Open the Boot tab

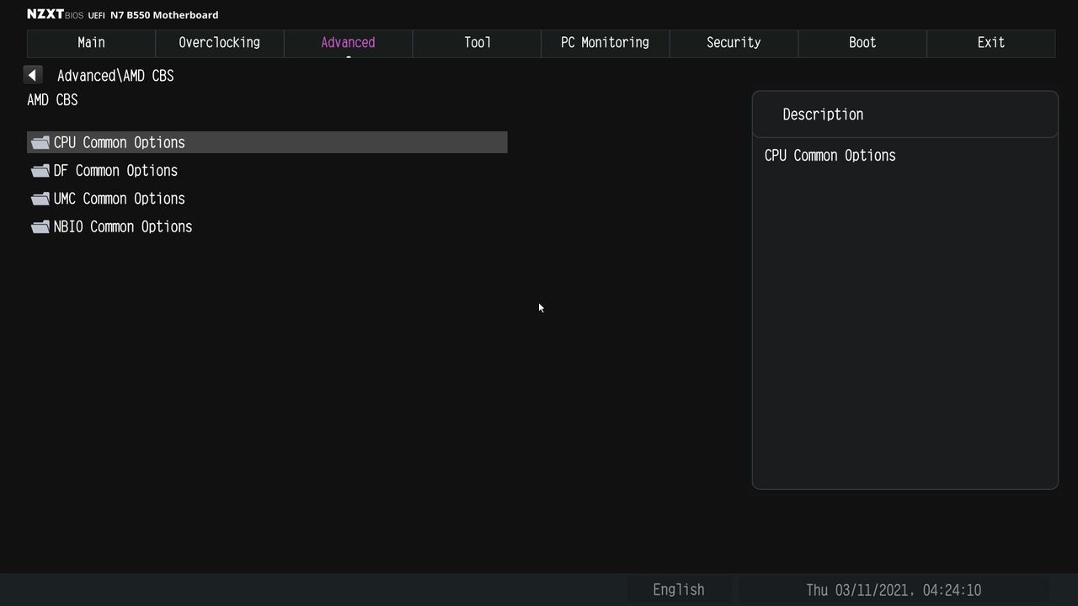[862, 43]
